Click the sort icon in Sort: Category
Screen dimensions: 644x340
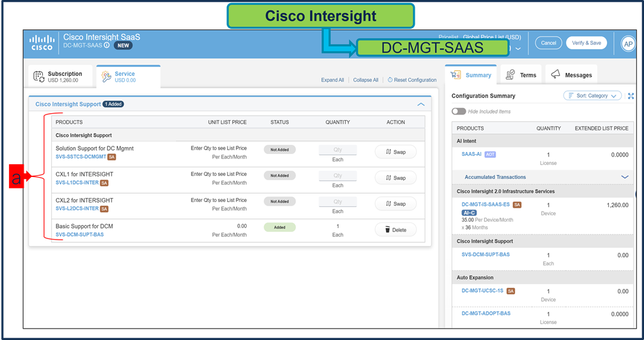click(x=571, y=96)
